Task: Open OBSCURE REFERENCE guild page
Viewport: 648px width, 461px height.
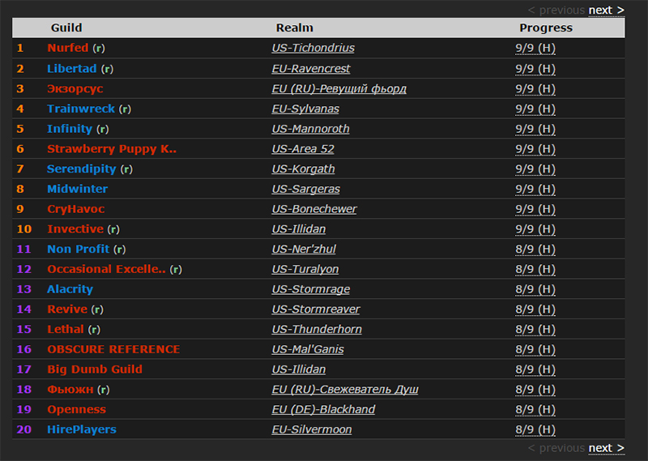Action: pos(113,349)
